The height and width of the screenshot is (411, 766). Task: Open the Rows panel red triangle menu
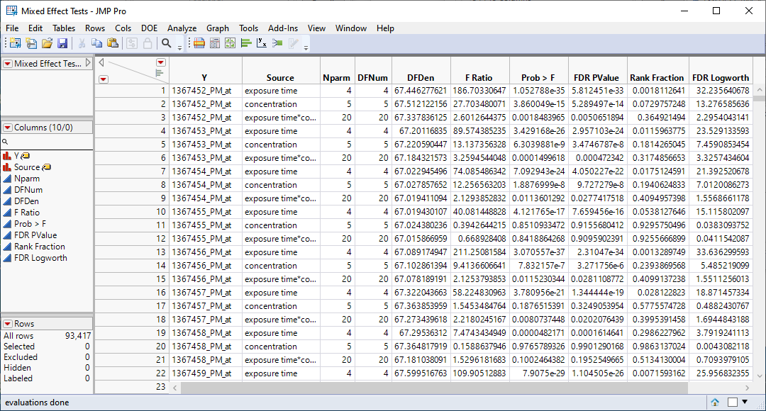[8, 324]
